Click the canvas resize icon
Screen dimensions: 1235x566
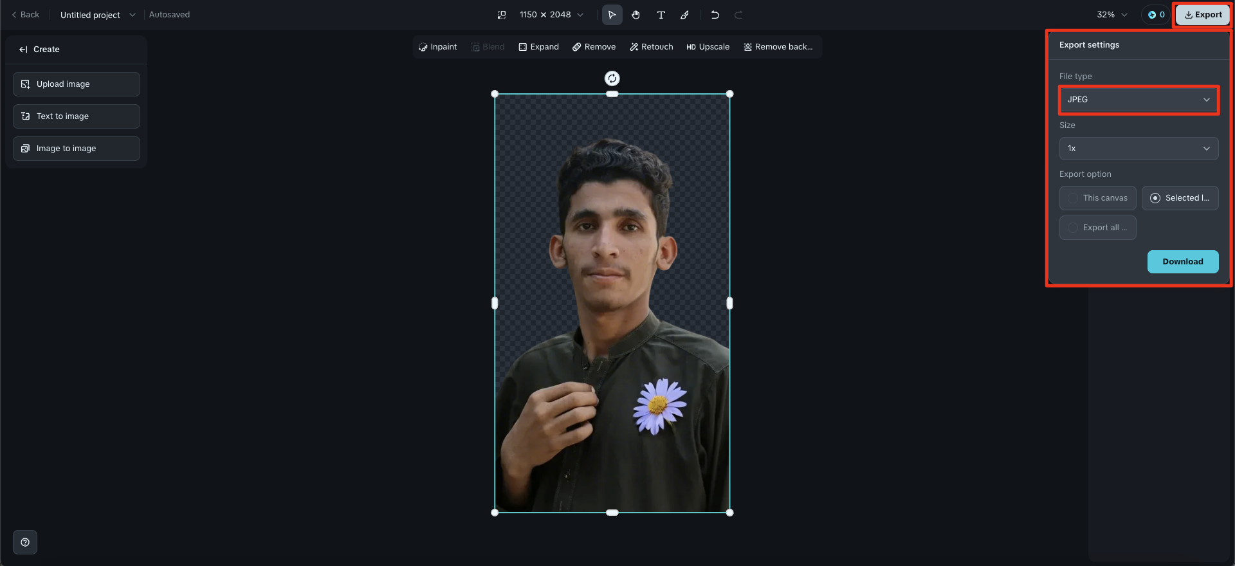tap(502, 15)
